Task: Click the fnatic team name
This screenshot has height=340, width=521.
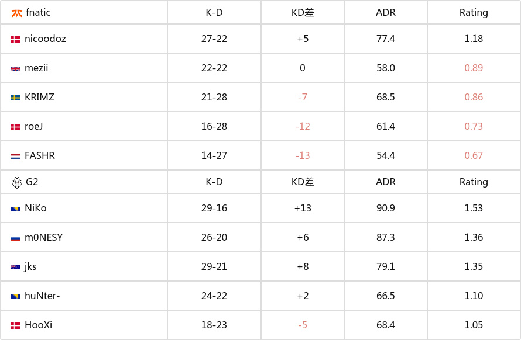Action: (x=38, y=13)
